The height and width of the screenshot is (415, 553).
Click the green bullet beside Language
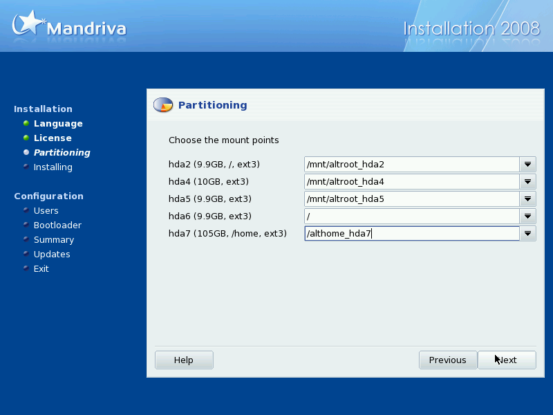pyautogui.click(x=26, y=123)
